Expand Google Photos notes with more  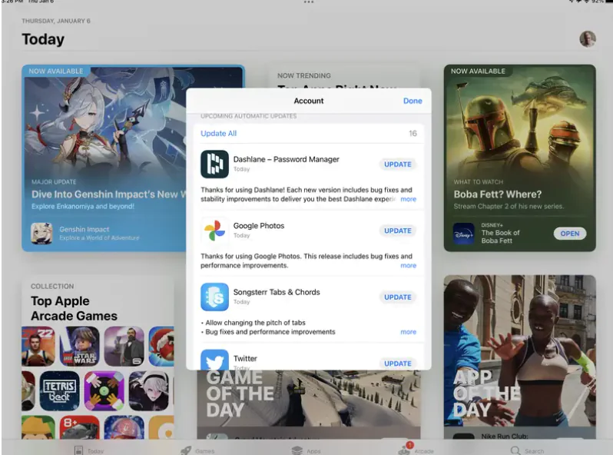point(408,265)
